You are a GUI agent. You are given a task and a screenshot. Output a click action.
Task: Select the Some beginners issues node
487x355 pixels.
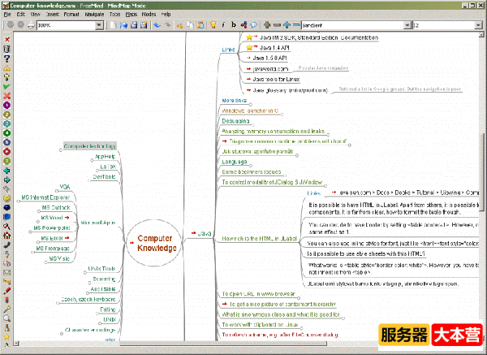252,172
